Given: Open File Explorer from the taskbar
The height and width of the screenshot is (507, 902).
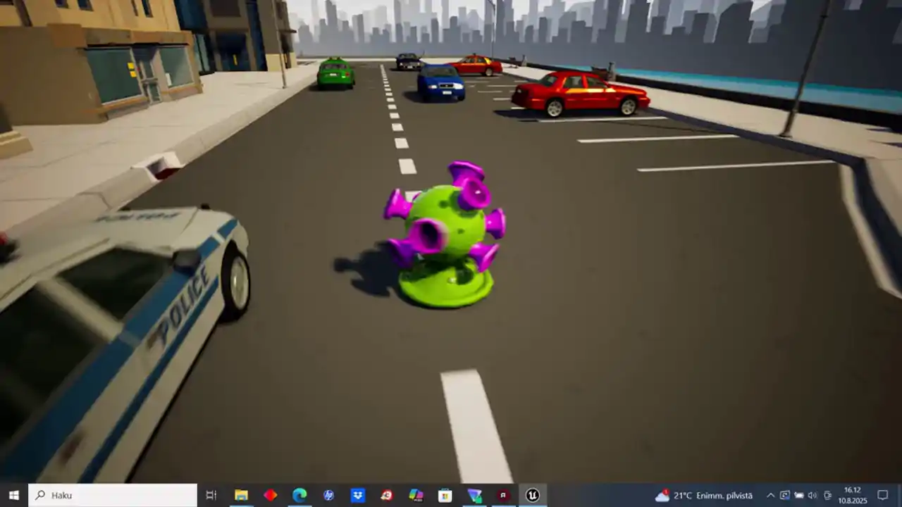Looking at the screenshot, I should [241, 495].
